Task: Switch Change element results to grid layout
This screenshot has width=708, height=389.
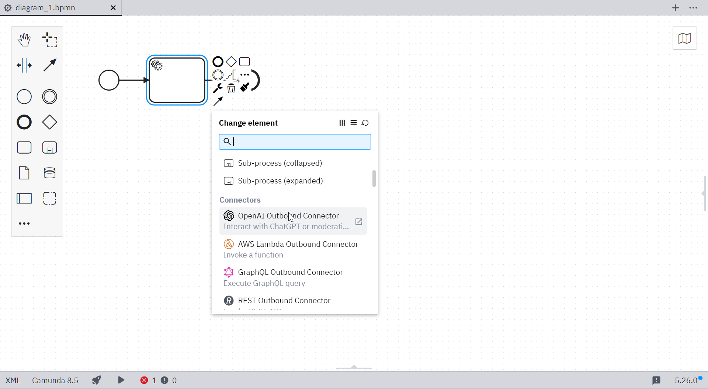Action: pyautogui.click(x=342, y=123)
